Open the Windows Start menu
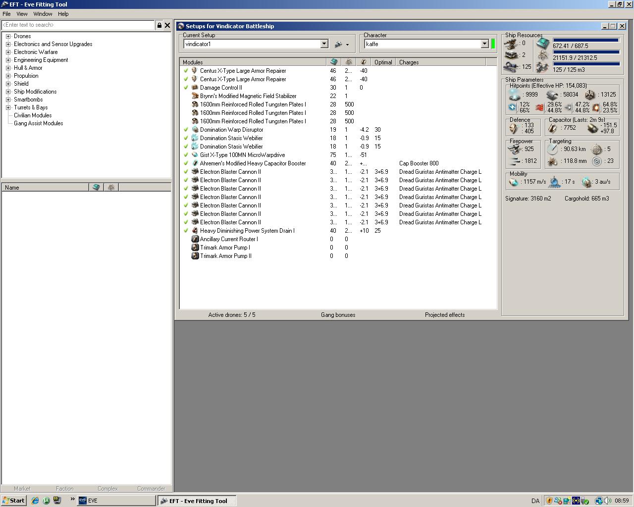This screenshot has width=634, height=507. coord(13,501)
